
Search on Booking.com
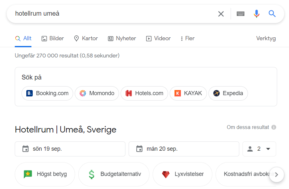[x=47, y=94]
